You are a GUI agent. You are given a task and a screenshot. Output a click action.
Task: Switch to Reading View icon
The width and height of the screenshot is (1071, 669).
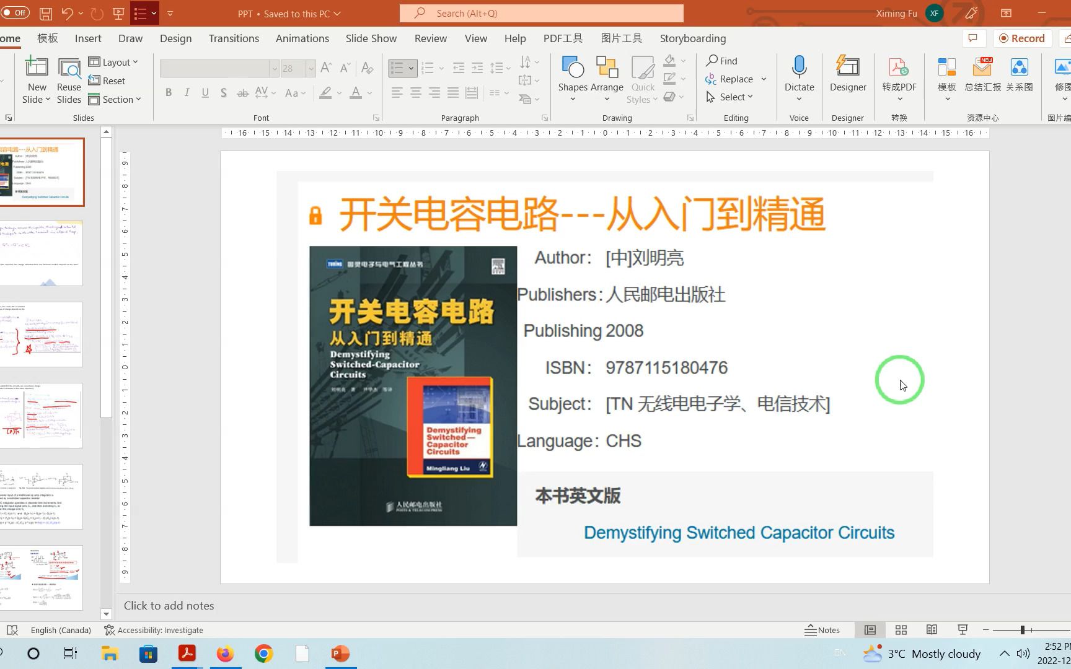pyautogui.click(x=932, y=630)
